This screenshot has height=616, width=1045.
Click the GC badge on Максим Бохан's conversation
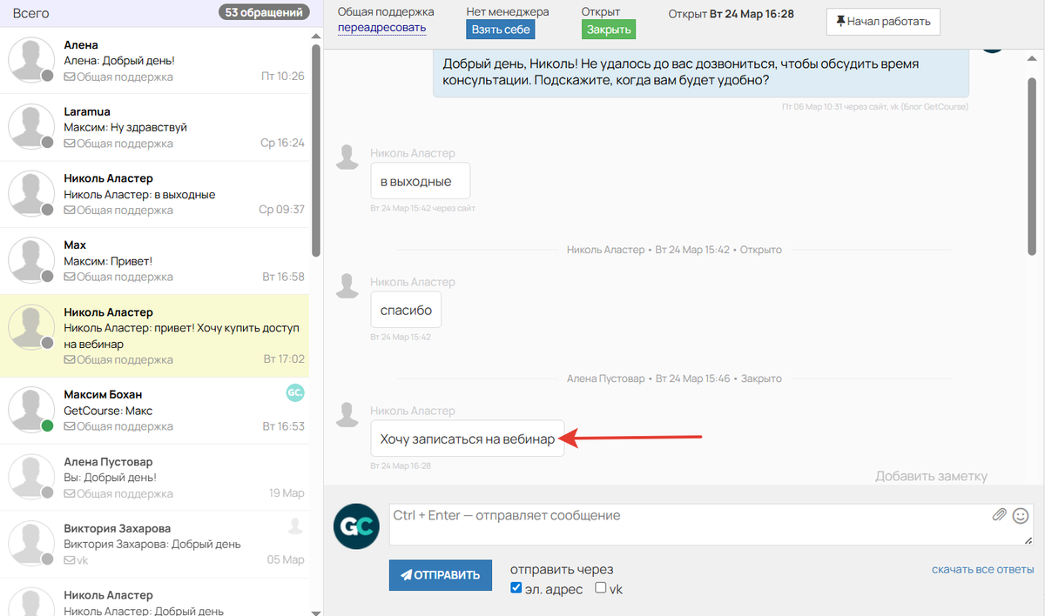coord(295,393)
